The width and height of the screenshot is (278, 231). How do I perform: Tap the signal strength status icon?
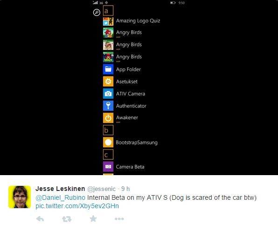(x=95, y=2)
